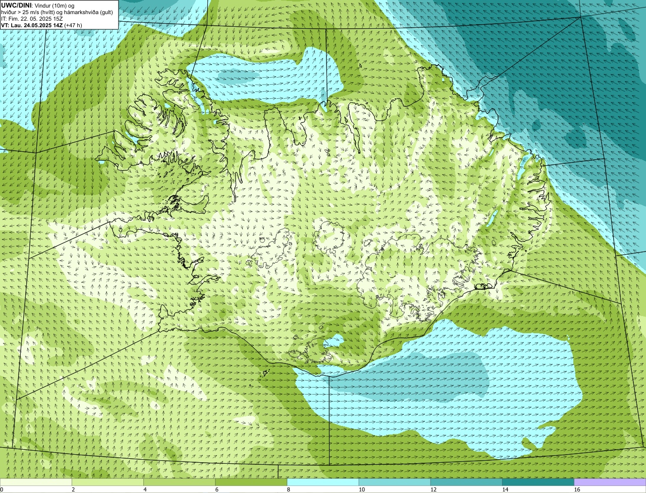Click the 12–14 m/s teal scale segment
The image size is (646, 493).
click(466, 482)
